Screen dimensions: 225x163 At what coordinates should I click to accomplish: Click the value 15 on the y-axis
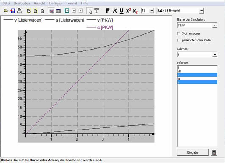tap(20, 108)
